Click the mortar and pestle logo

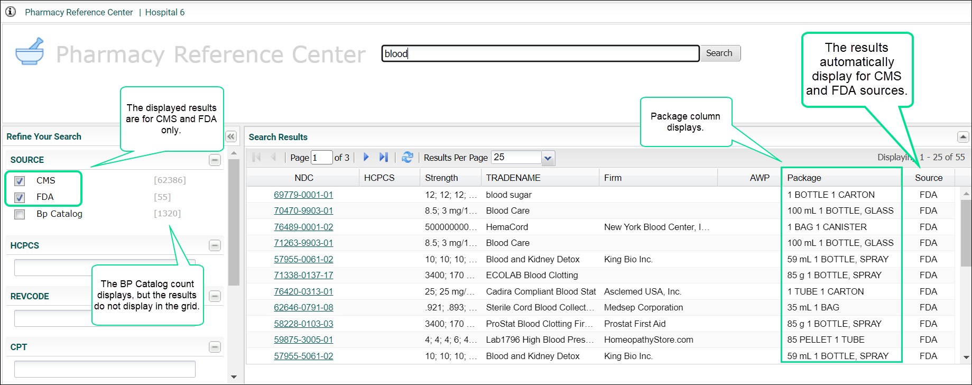30,52
